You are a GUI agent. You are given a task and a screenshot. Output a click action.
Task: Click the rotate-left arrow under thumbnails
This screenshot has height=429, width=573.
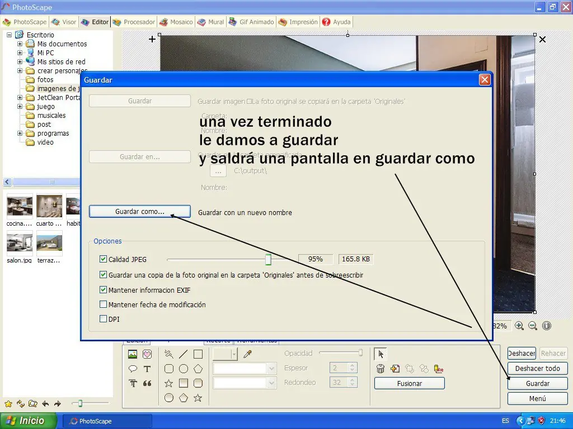coord(45,404)
